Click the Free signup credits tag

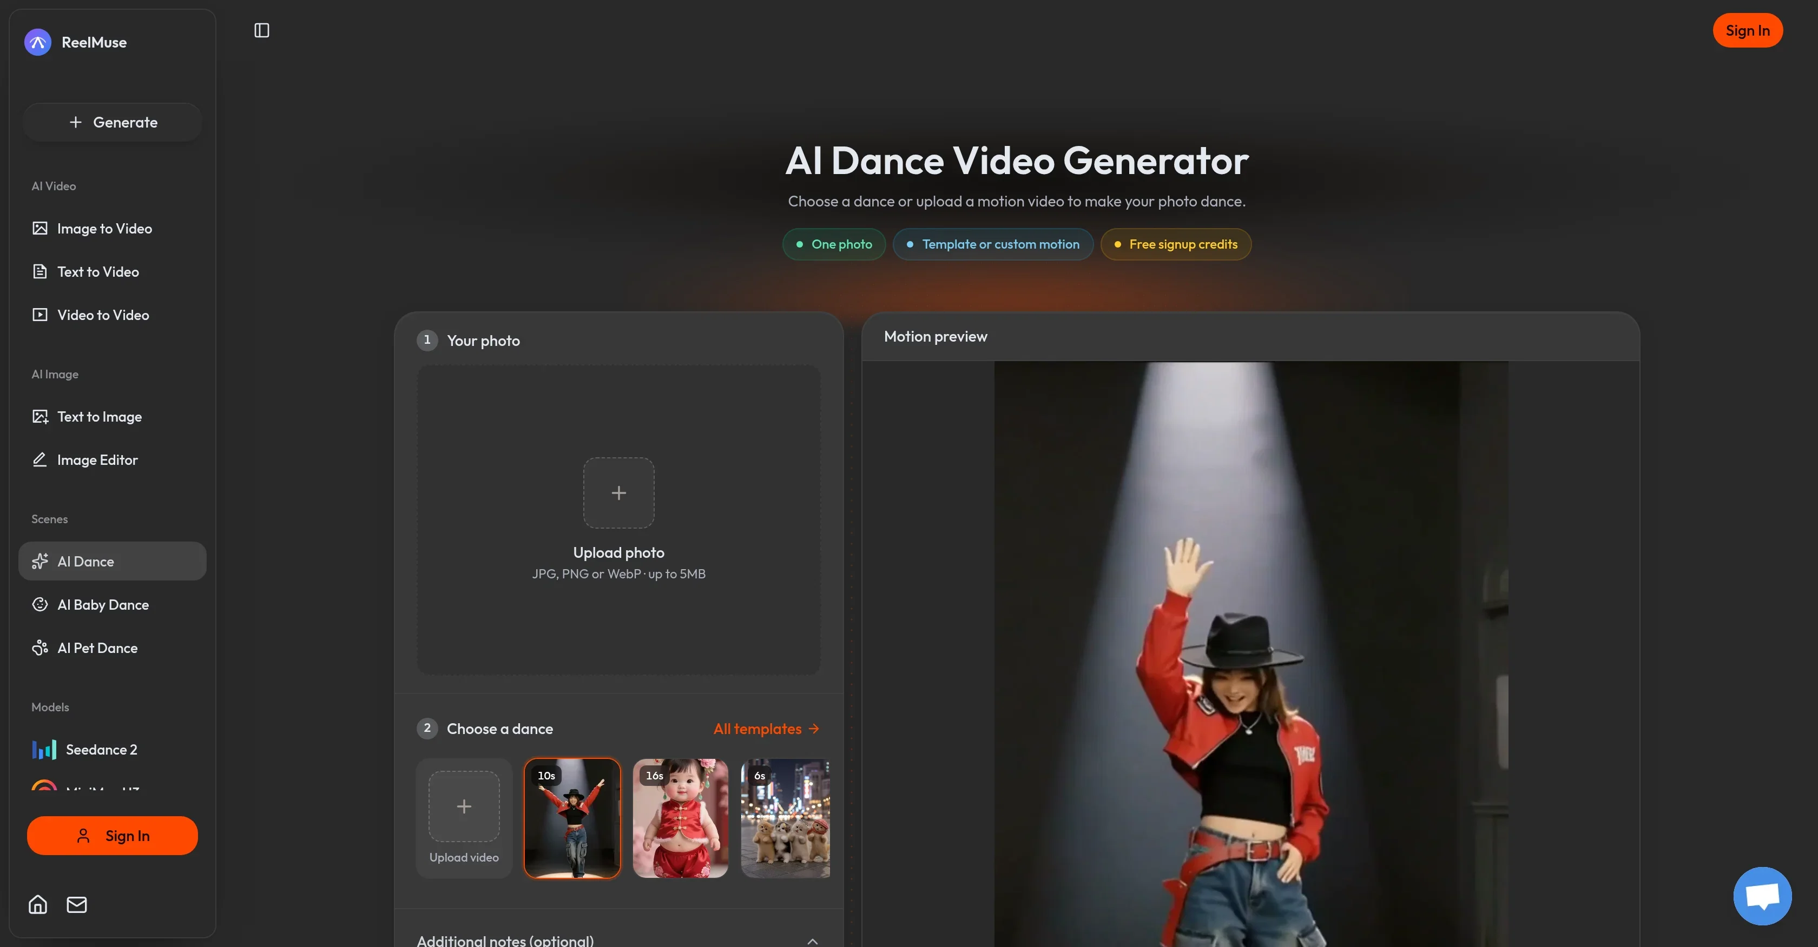[1176, 244]
